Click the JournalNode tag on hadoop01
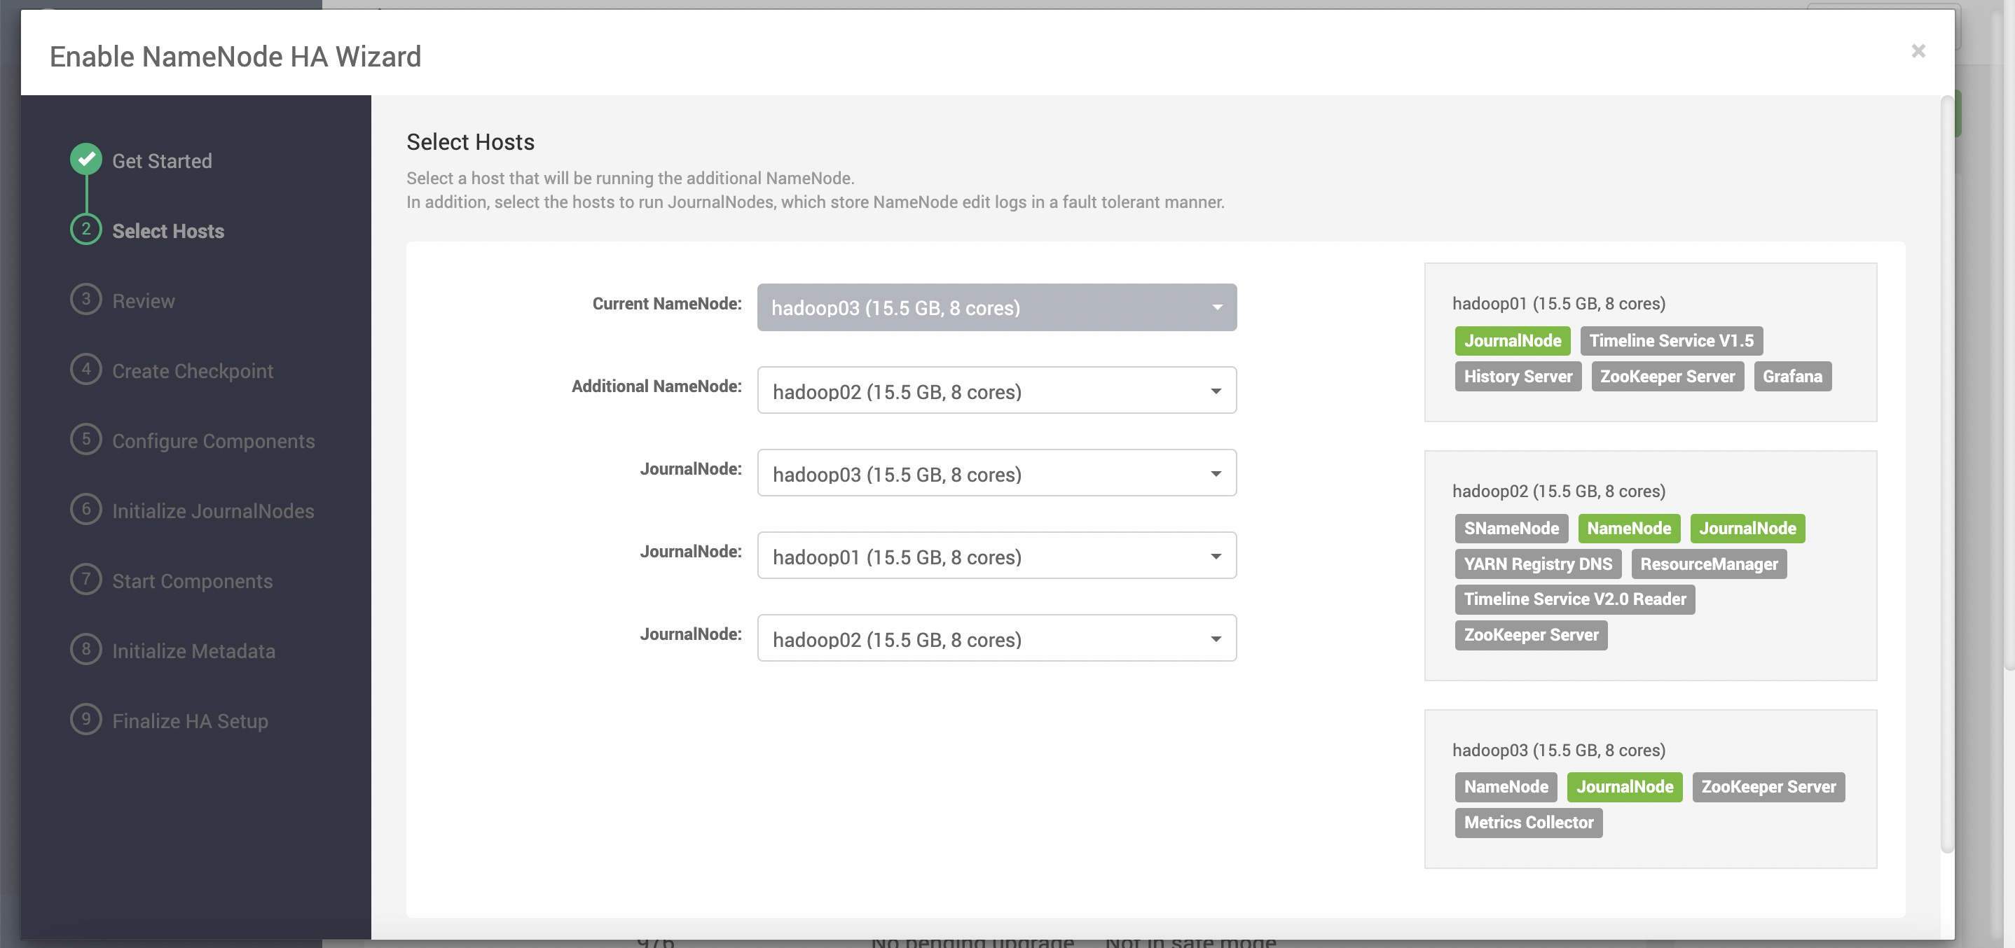The width and height of the screenshot is (2015, 948). coord(1512,341)
